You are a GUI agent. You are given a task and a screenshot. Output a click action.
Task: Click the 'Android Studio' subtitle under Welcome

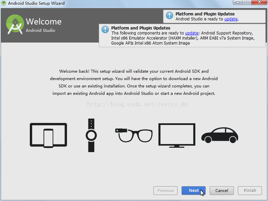pyautogui.click(x=41, y=30)
